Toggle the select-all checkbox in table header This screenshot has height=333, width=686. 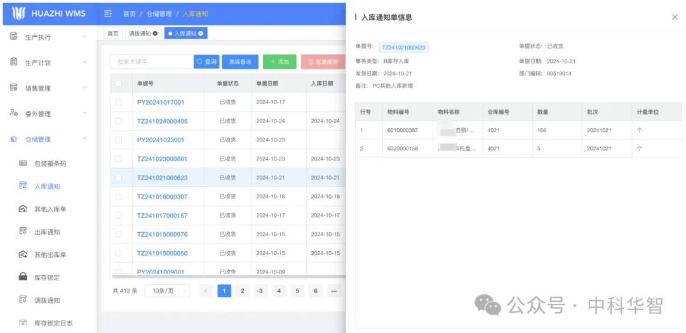(119, 83)
